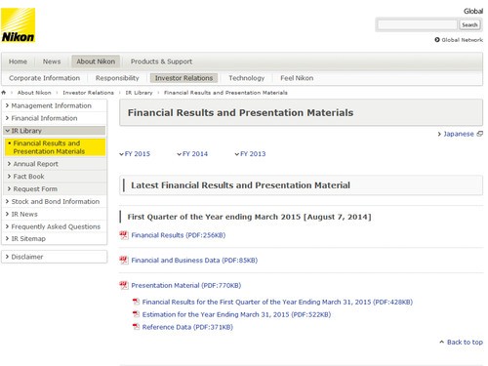Click Investor Relations in breadcrumb

[88, 93]
